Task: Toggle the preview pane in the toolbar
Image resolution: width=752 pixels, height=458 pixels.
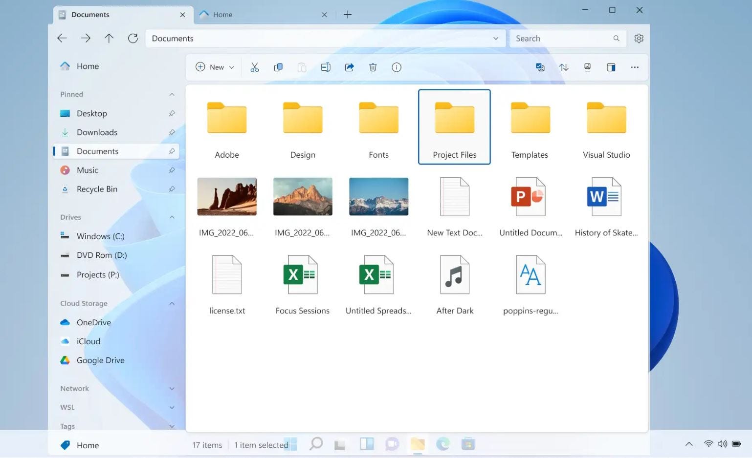Action: click(x=611, y=67)
